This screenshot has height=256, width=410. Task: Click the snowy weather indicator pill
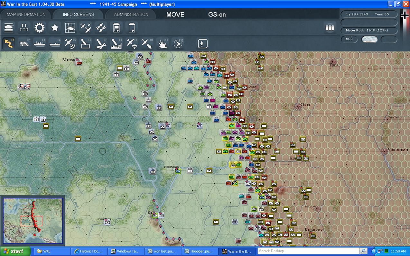pyautogui.click(x=369, y=39)
